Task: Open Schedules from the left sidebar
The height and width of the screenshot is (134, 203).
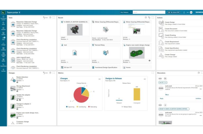Action: click(x=3, y=49)
